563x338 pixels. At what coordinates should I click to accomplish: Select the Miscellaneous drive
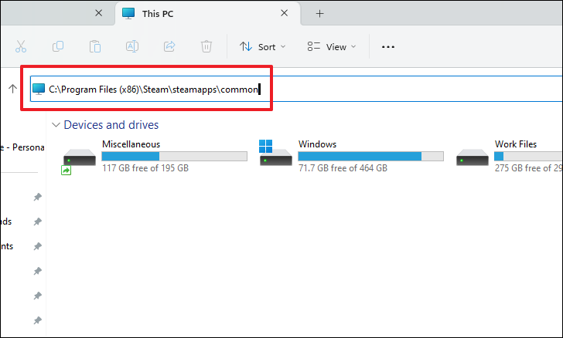155,157
